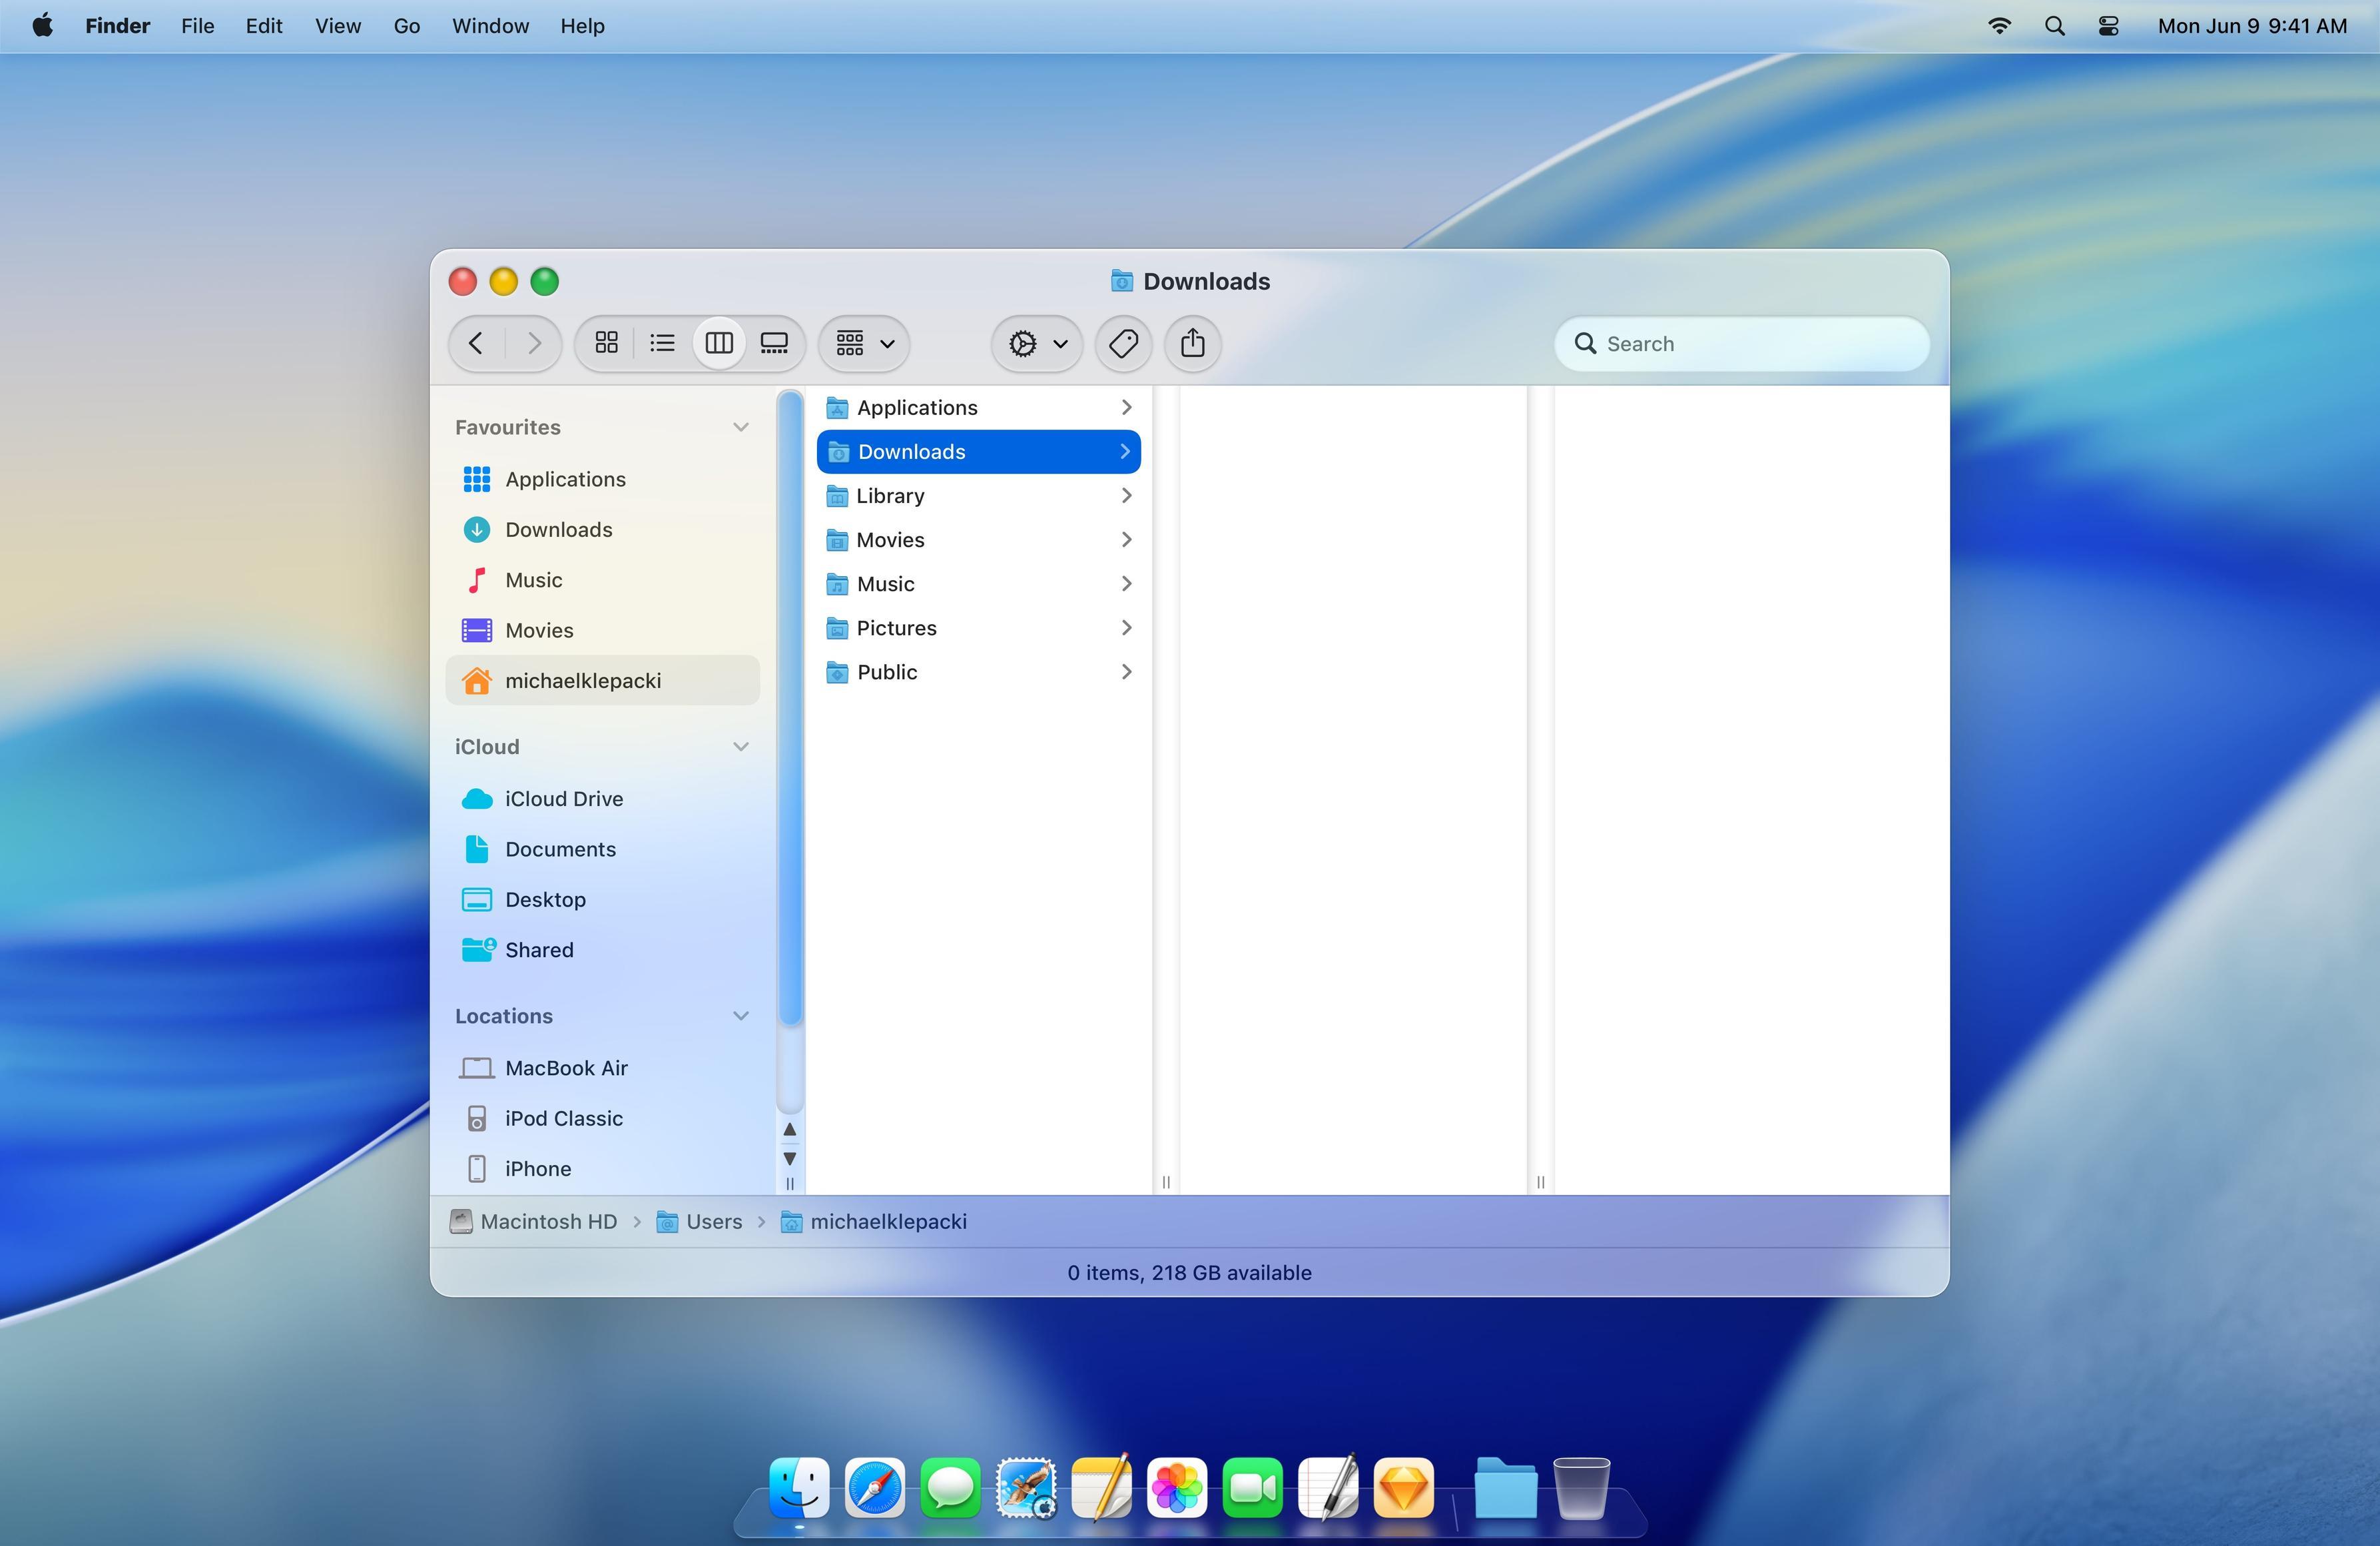This screenshot has width=2380, height=1546.
Task: Open Photos from the Dock
Action: click(1177, 1487)
